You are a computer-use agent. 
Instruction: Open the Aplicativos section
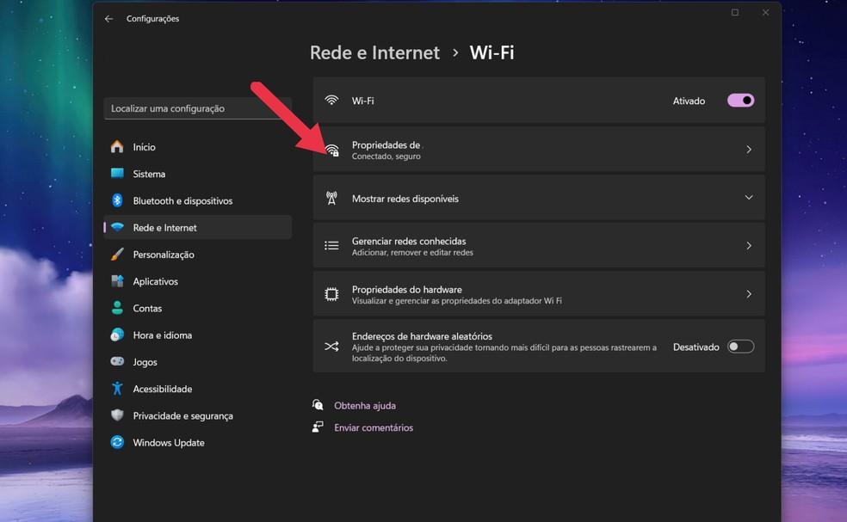pyautogui.click(x=155, y=281)
